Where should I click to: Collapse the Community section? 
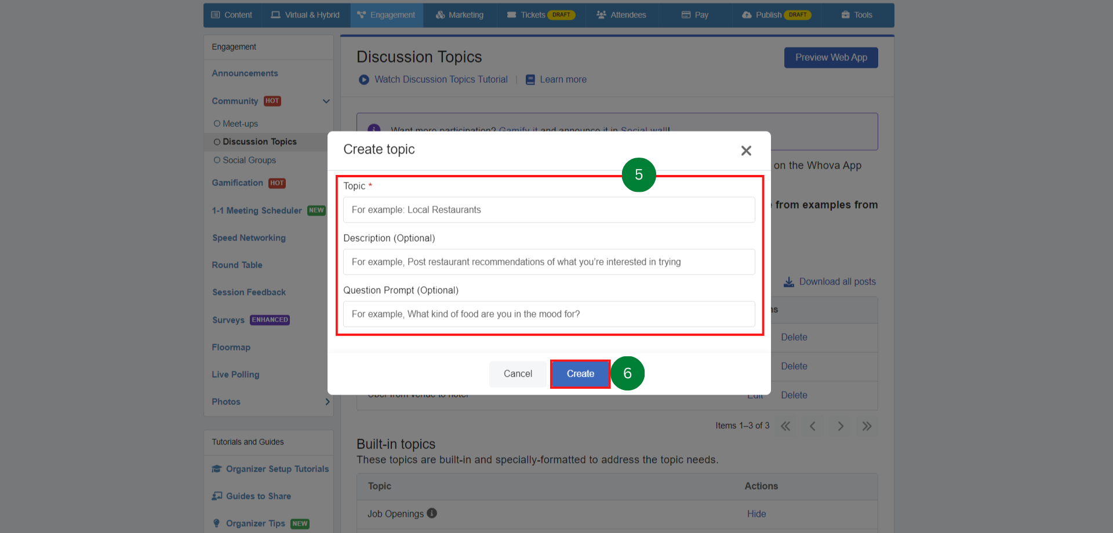coord(326,101)
